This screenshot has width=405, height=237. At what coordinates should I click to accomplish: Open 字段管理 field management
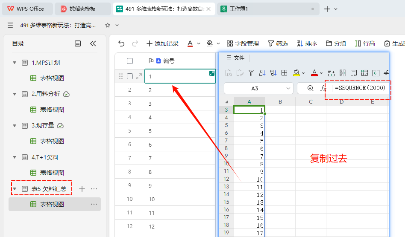[x=243, y=43]
